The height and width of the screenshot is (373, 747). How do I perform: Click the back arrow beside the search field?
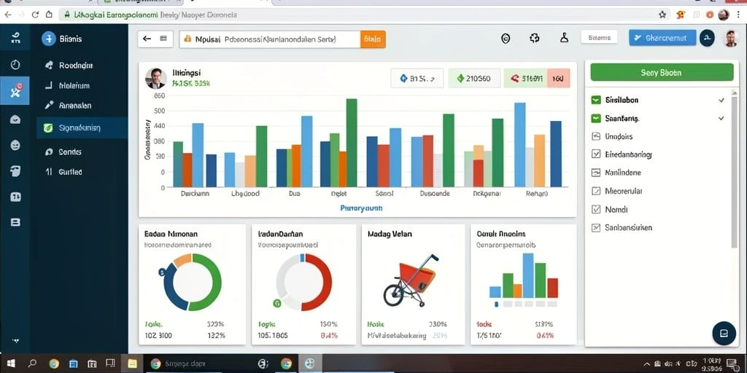pyautogui.click(x=147, y=39)
